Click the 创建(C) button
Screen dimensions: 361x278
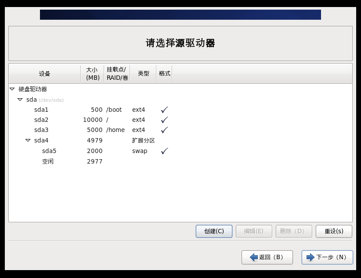(x=214, y=231)
